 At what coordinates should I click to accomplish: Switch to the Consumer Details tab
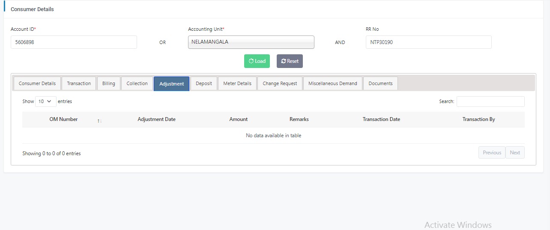(x=37, y=84)
